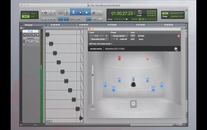Select the Pencil tool

[x=100, y=13]
